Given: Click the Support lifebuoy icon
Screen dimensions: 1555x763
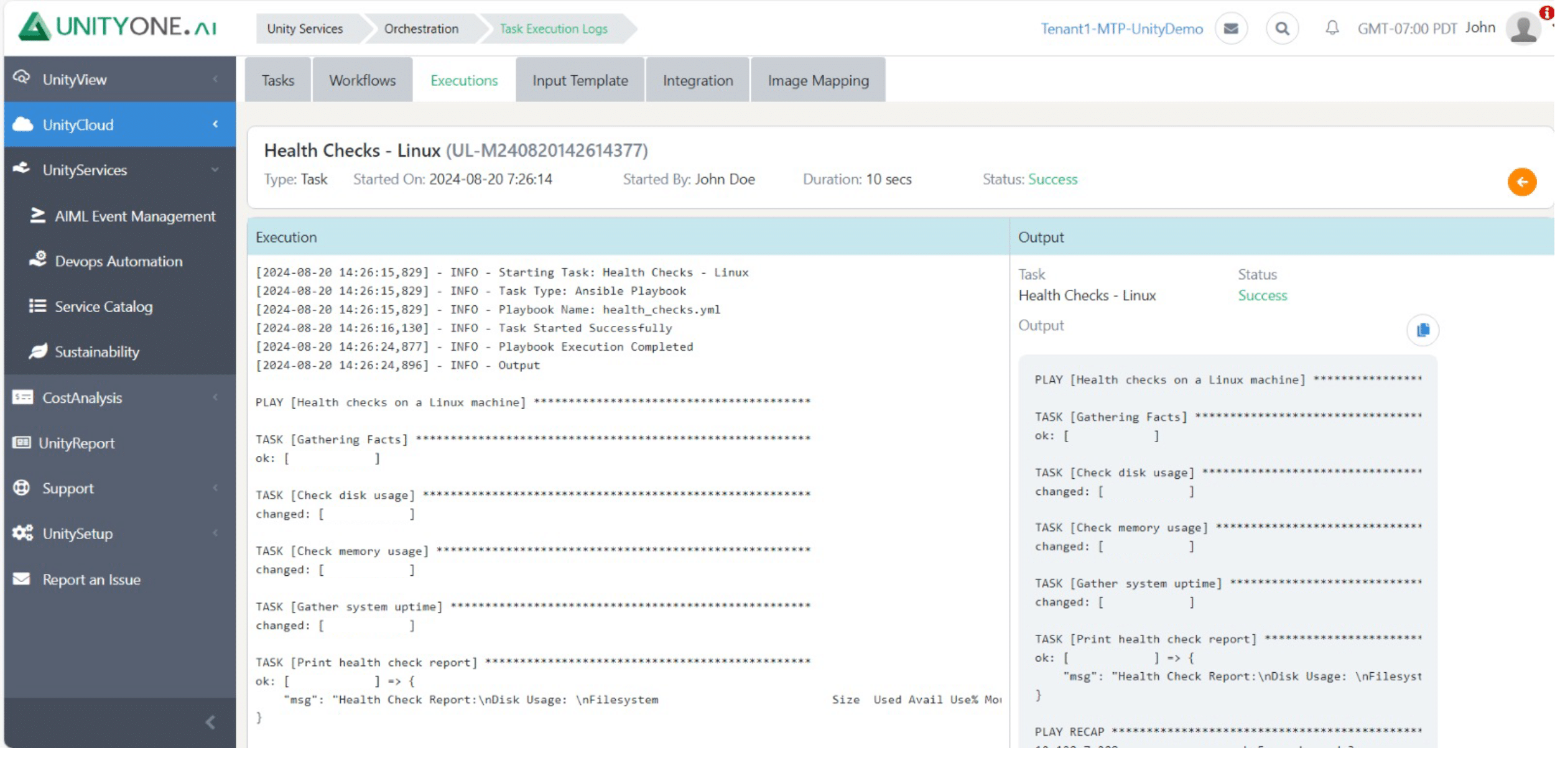Looking at the screenshot, I should point(22,488).
